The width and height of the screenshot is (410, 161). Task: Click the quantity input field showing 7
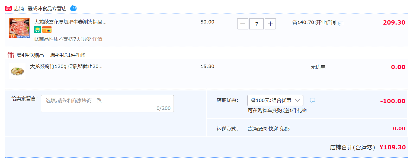[x=257, y=24]
